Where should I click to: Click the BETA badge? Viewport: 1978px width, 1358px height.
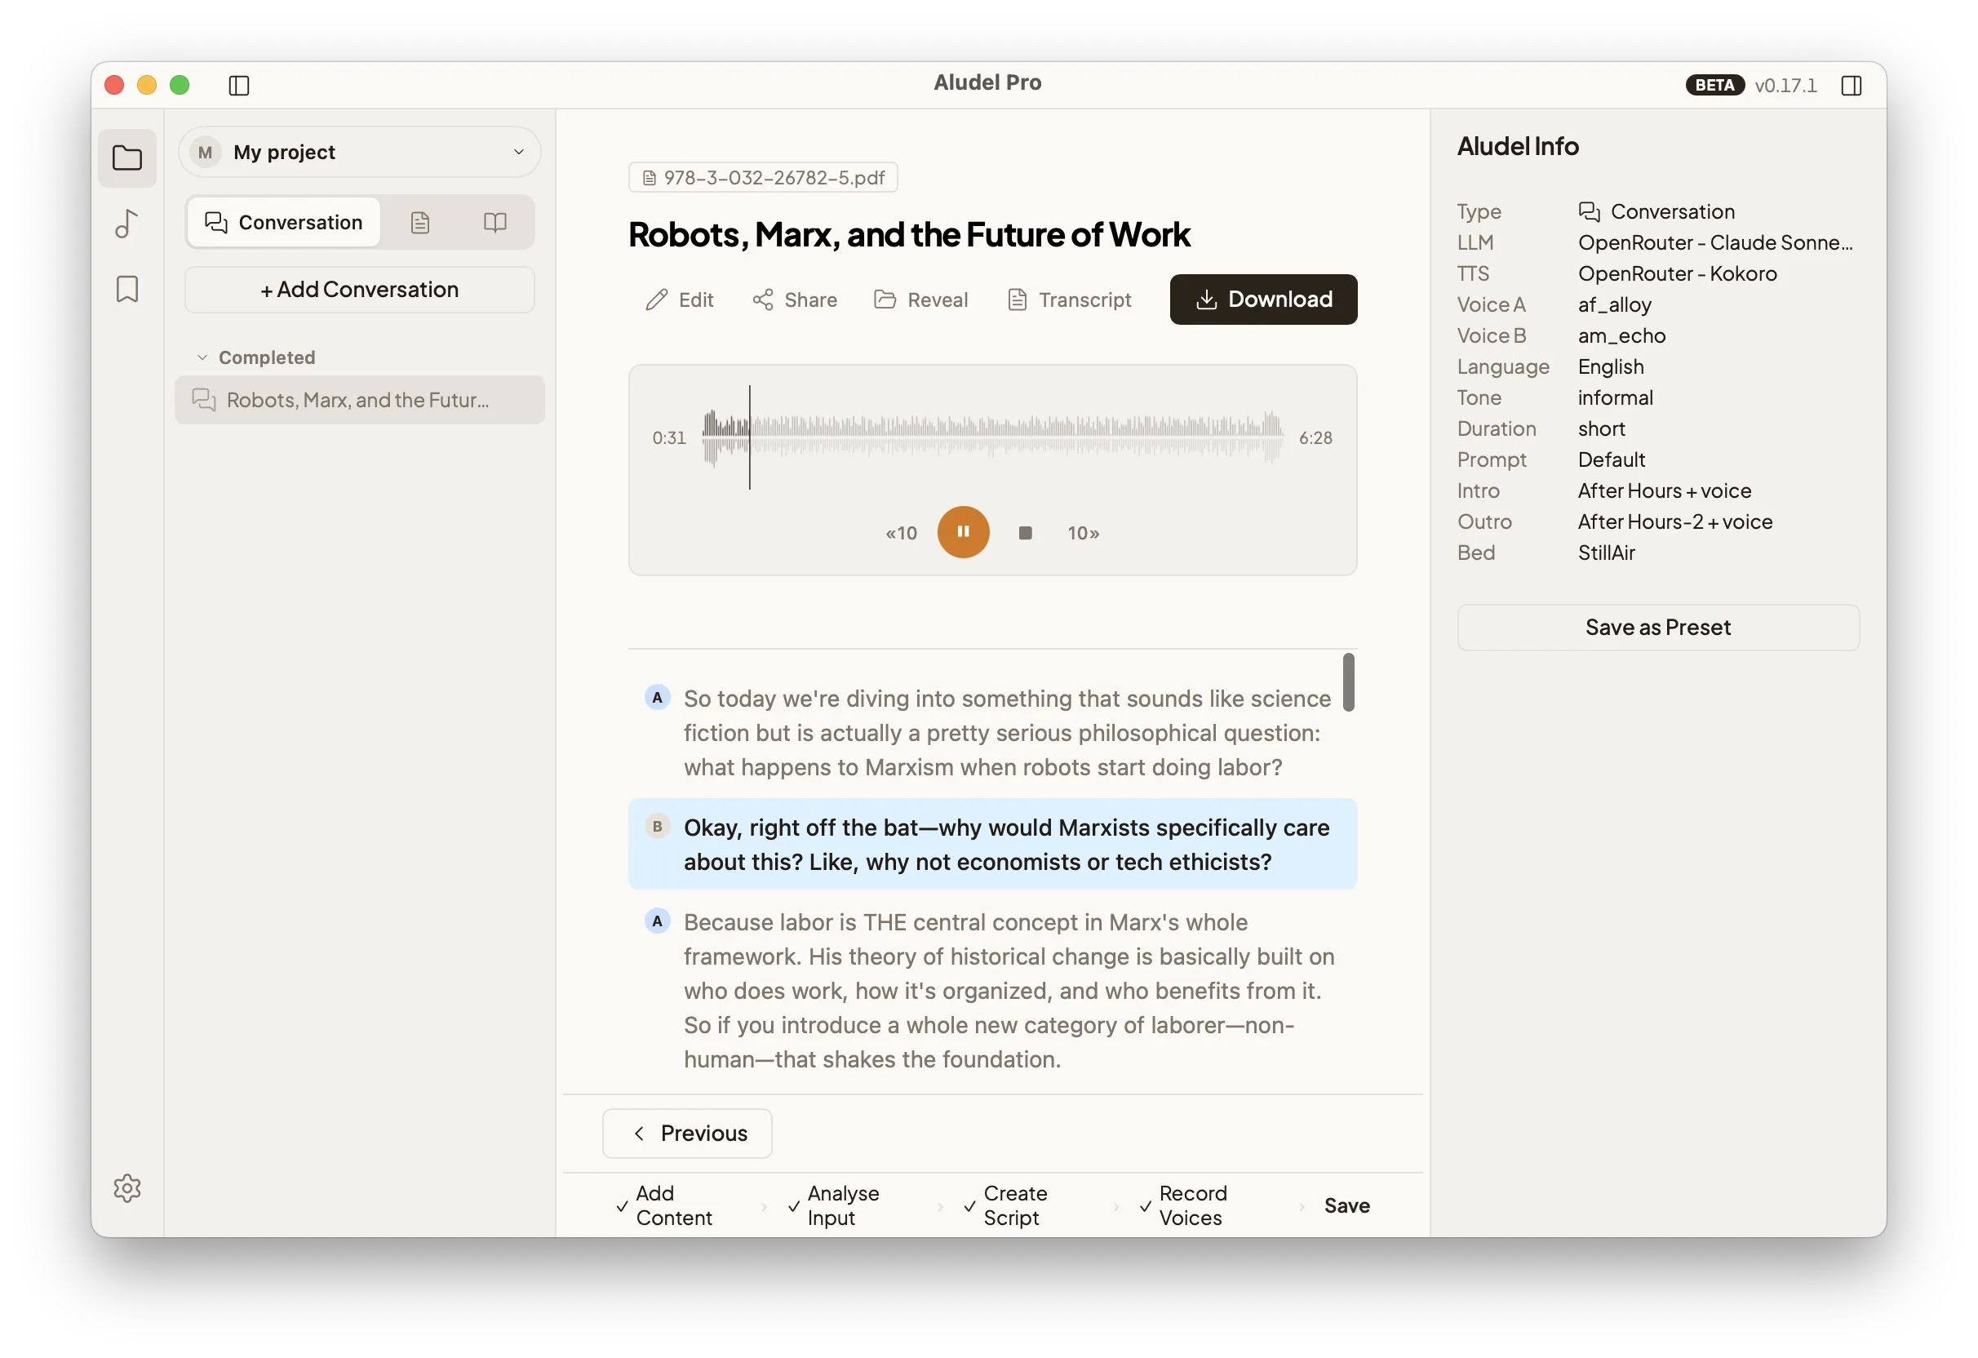[x=1714, y=85]
